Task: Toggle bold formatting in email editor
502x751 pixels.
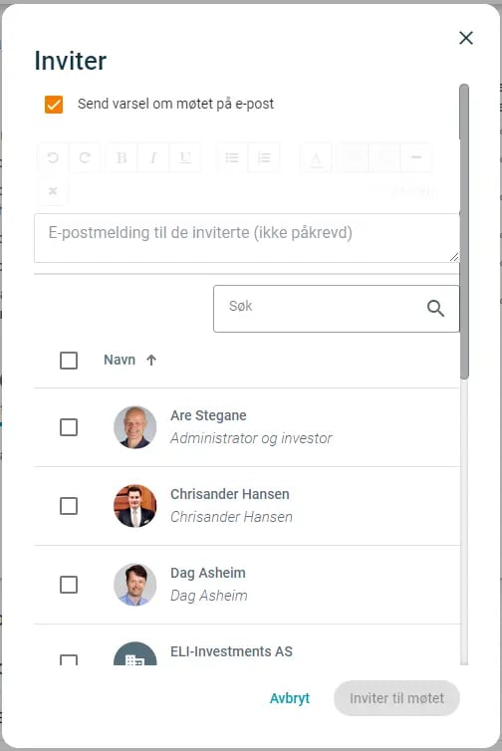Action: tap(122, 157)
